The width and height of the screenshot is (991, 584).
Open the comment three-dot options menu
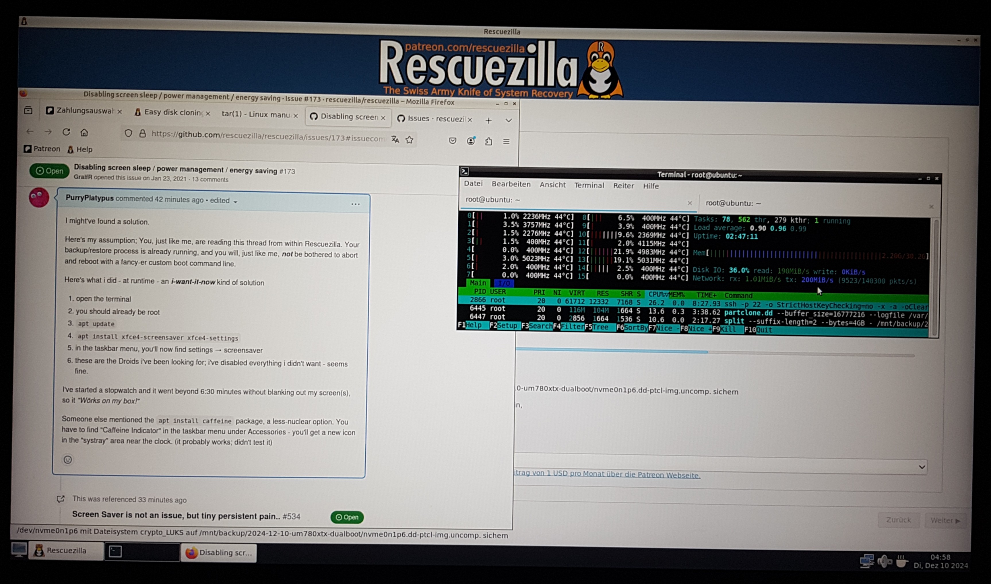pos(356,204)
